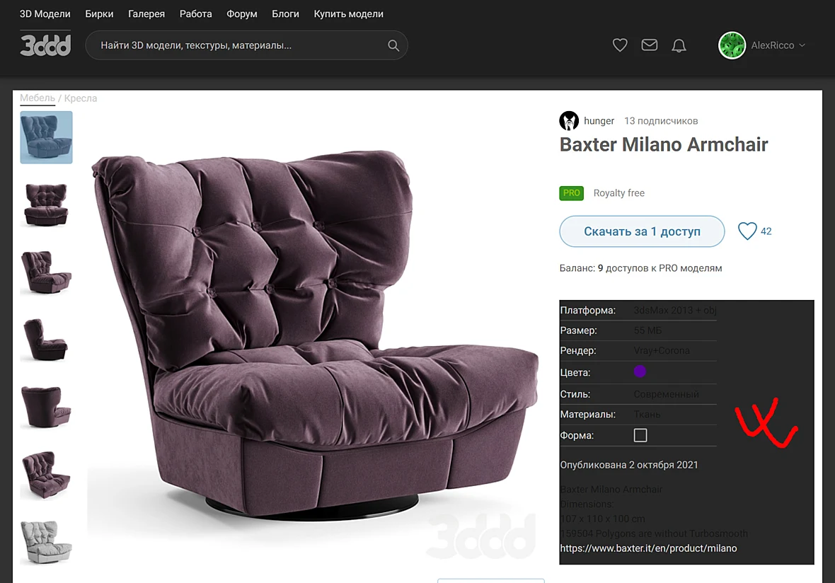Click Мебель breadcrumb link
This screenshot has height=583, width=835.
(x=38, y=98)
